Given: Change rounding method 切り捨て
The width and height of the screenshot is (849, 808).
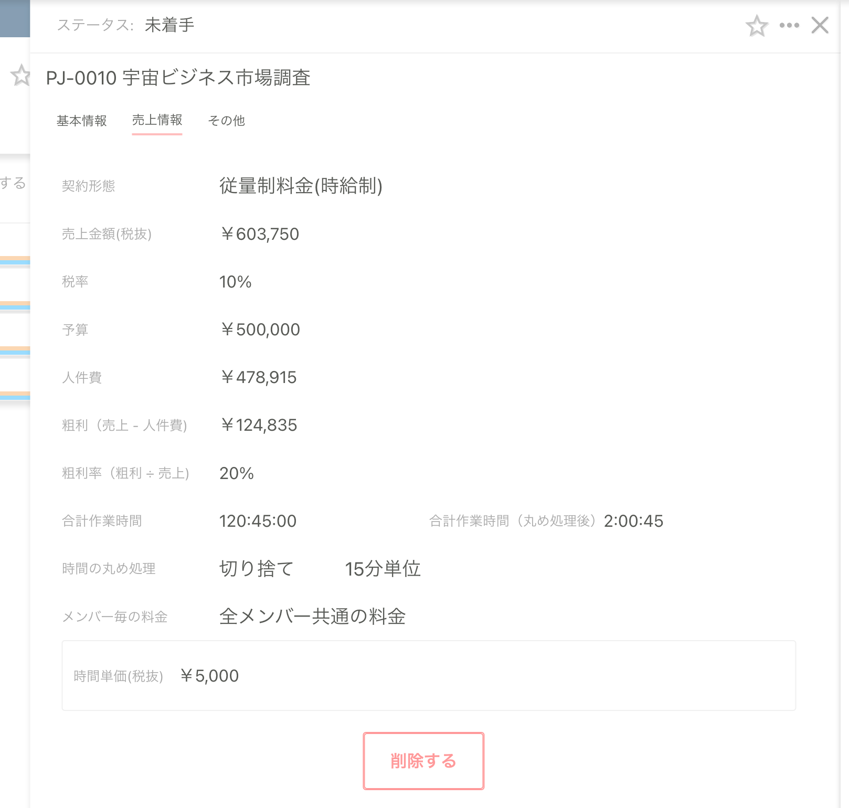Looking at the screenshot, I should click(256, 568).
